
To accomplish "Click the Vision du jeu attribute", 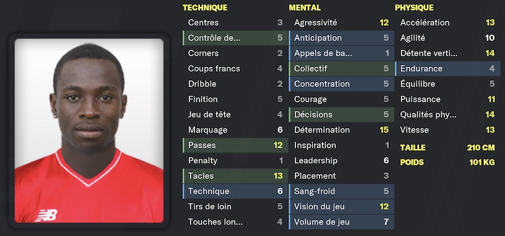I will (x=342, y=206).
